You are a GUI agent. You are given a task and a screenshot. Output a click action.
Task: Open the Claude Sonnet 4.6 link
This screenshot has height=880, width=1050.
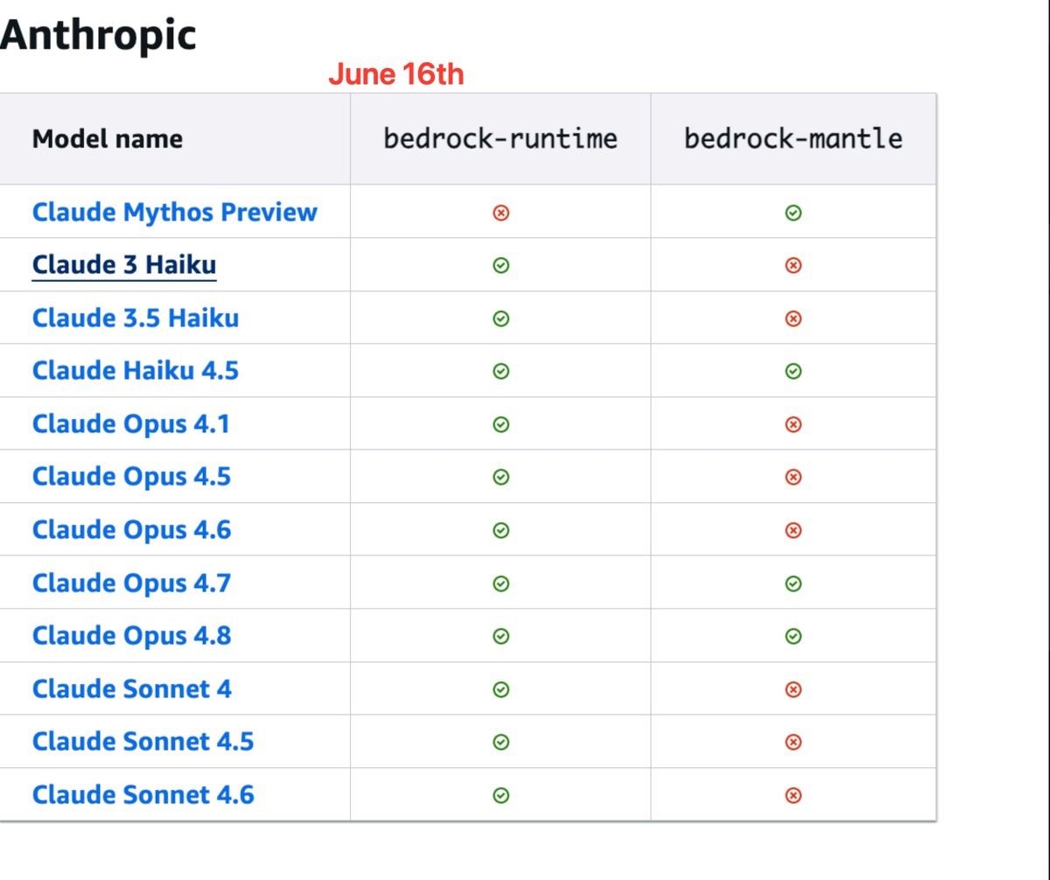point(143,794)
